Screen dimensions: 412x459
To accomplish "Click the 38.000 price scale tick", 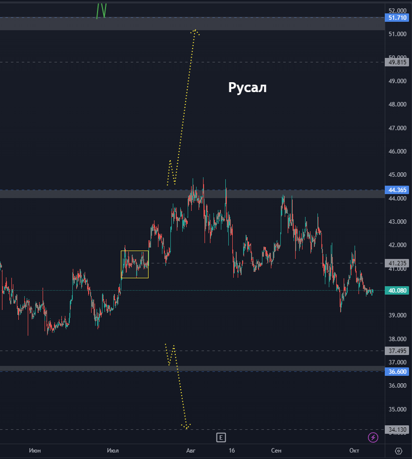I will point(397,339).
